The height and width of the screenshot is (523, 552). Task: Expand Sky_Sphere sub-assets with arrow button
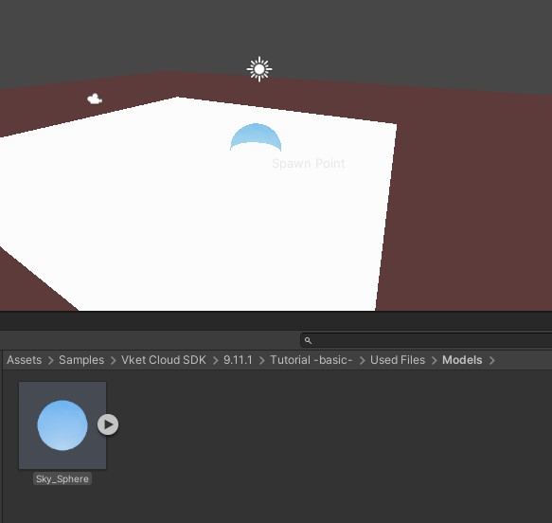108,424
